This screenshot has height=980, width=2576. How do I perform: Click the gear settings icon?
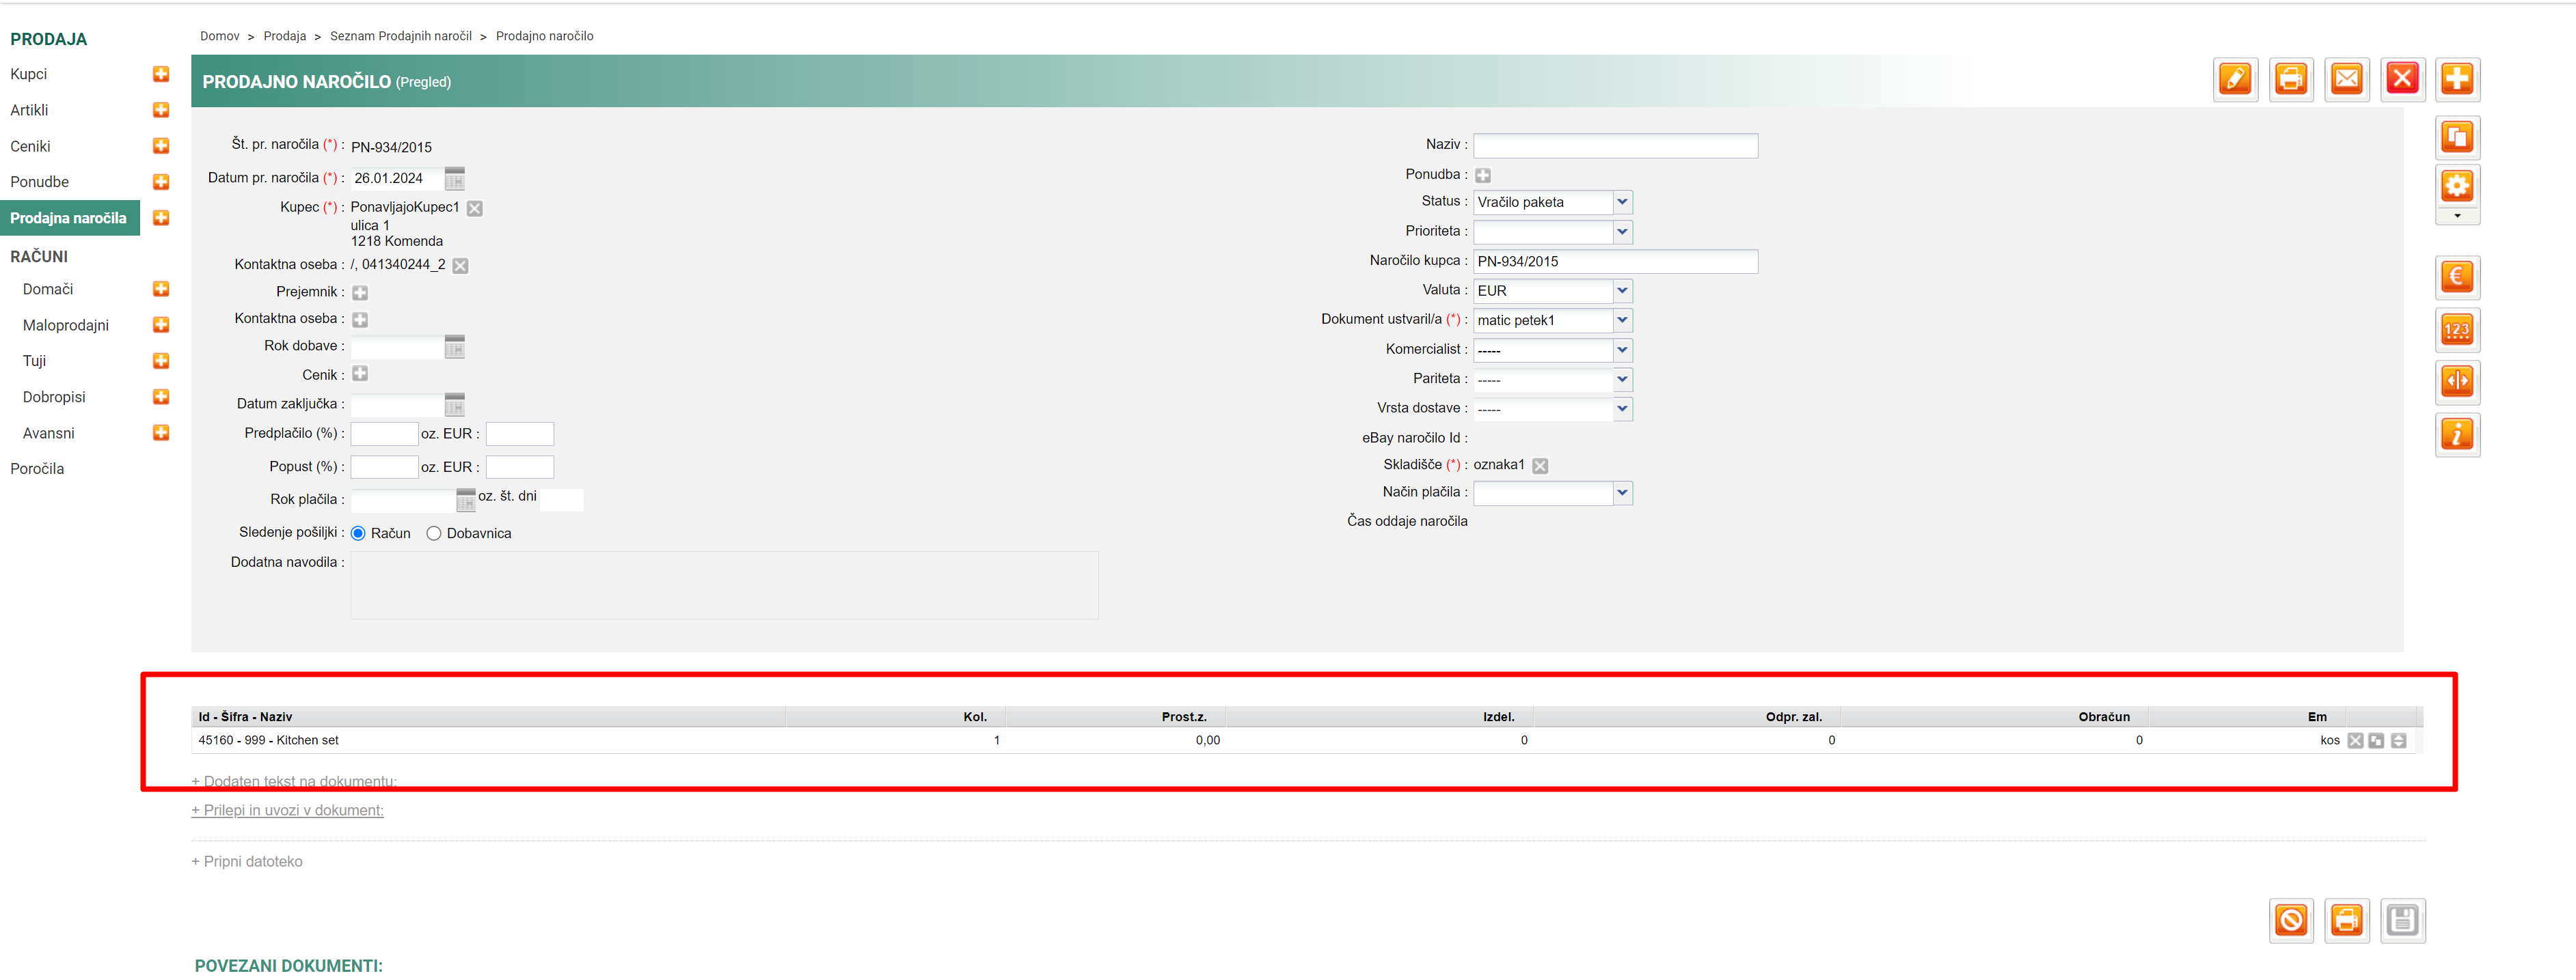coord(2457,186)
